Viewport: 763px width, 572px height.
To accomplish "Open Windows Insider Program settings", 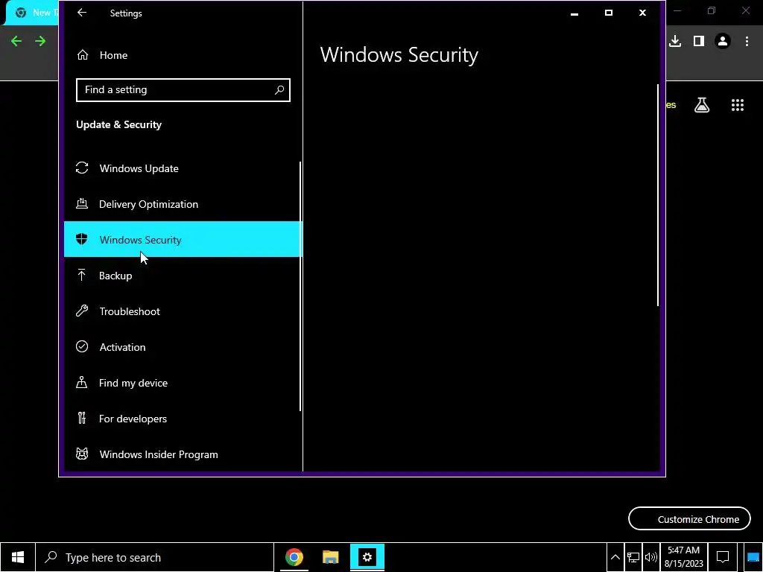I will (x=183, y=454).
